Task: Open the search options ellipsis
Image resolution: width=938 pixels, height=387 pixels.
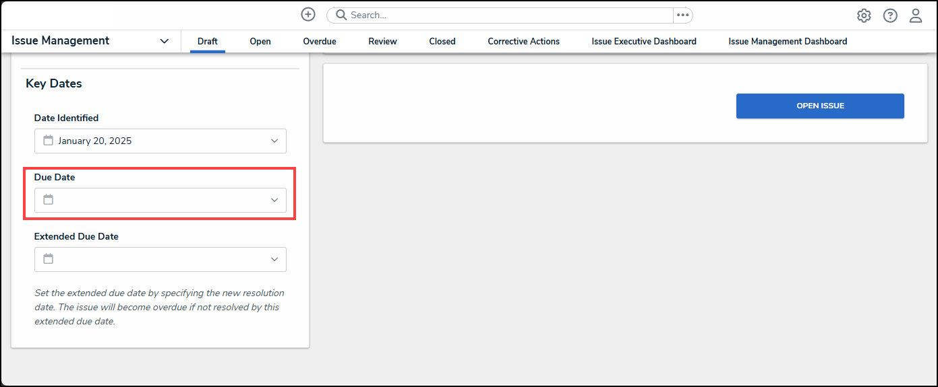Action: click(x=682, y=15)
